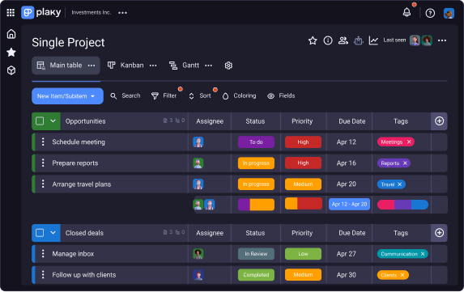464x292 pixels.
Task: Open row menu for Schedule meeting
Action: [x=43, y=142]
